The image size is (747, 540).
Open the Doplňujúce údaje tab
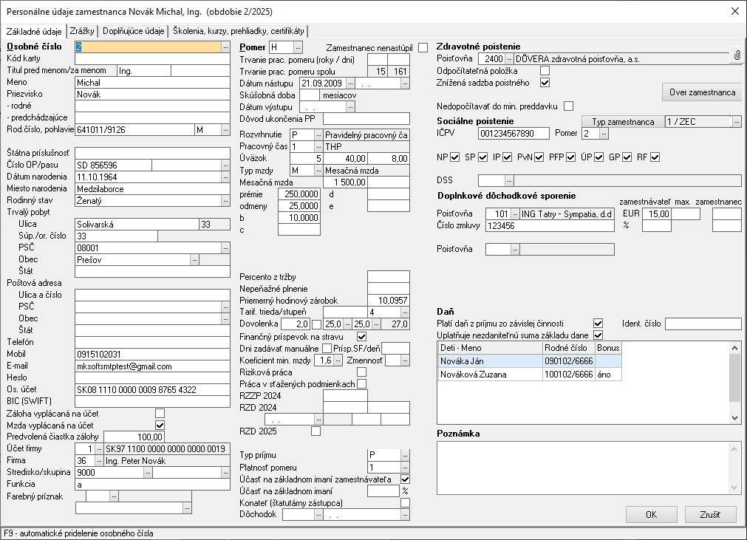pyautogui.click(x=134, y=31)
